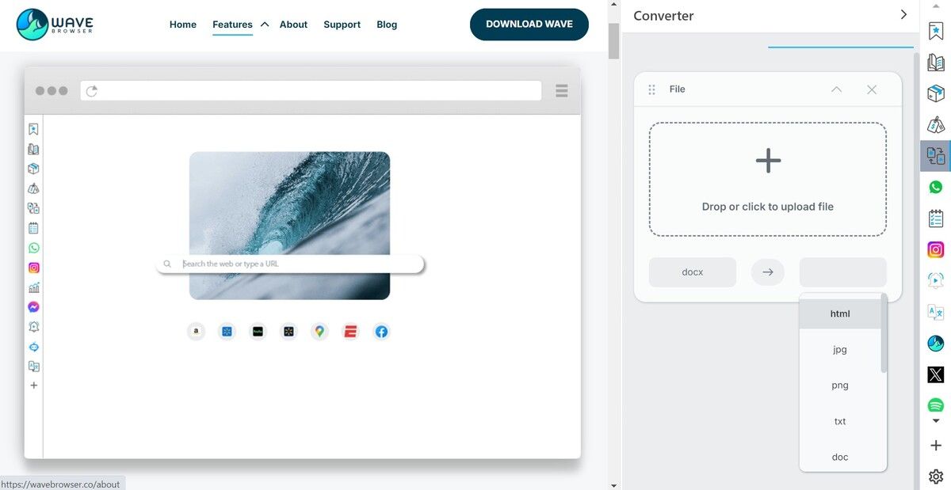Click the plus icon to add sidebar app

point(936,446)
